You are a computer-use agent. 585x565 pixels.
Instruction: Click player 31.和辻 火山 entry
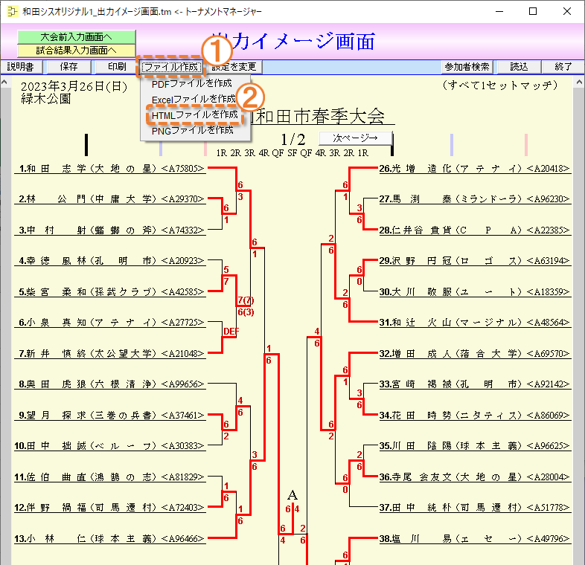click(x=475, y=323)
